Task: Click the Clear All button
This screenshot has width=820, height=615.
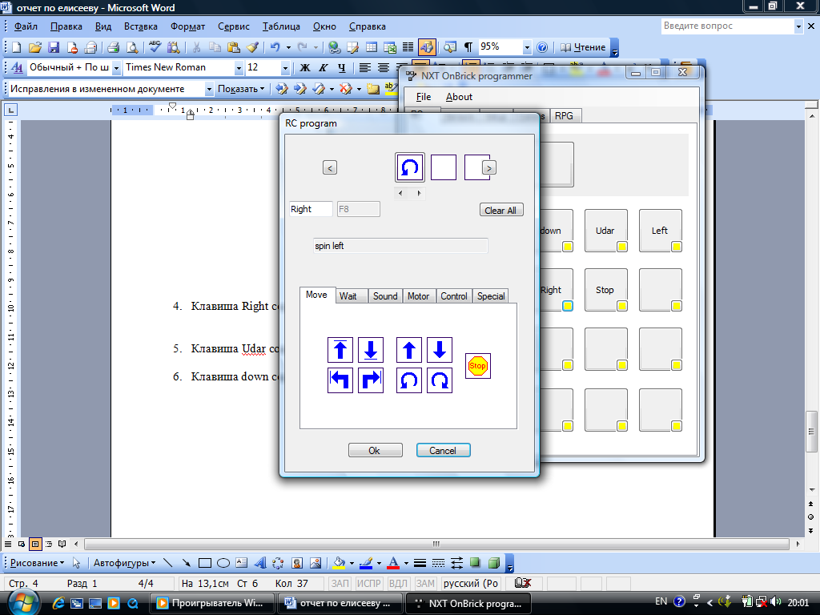Action: [x=501, y=211]
